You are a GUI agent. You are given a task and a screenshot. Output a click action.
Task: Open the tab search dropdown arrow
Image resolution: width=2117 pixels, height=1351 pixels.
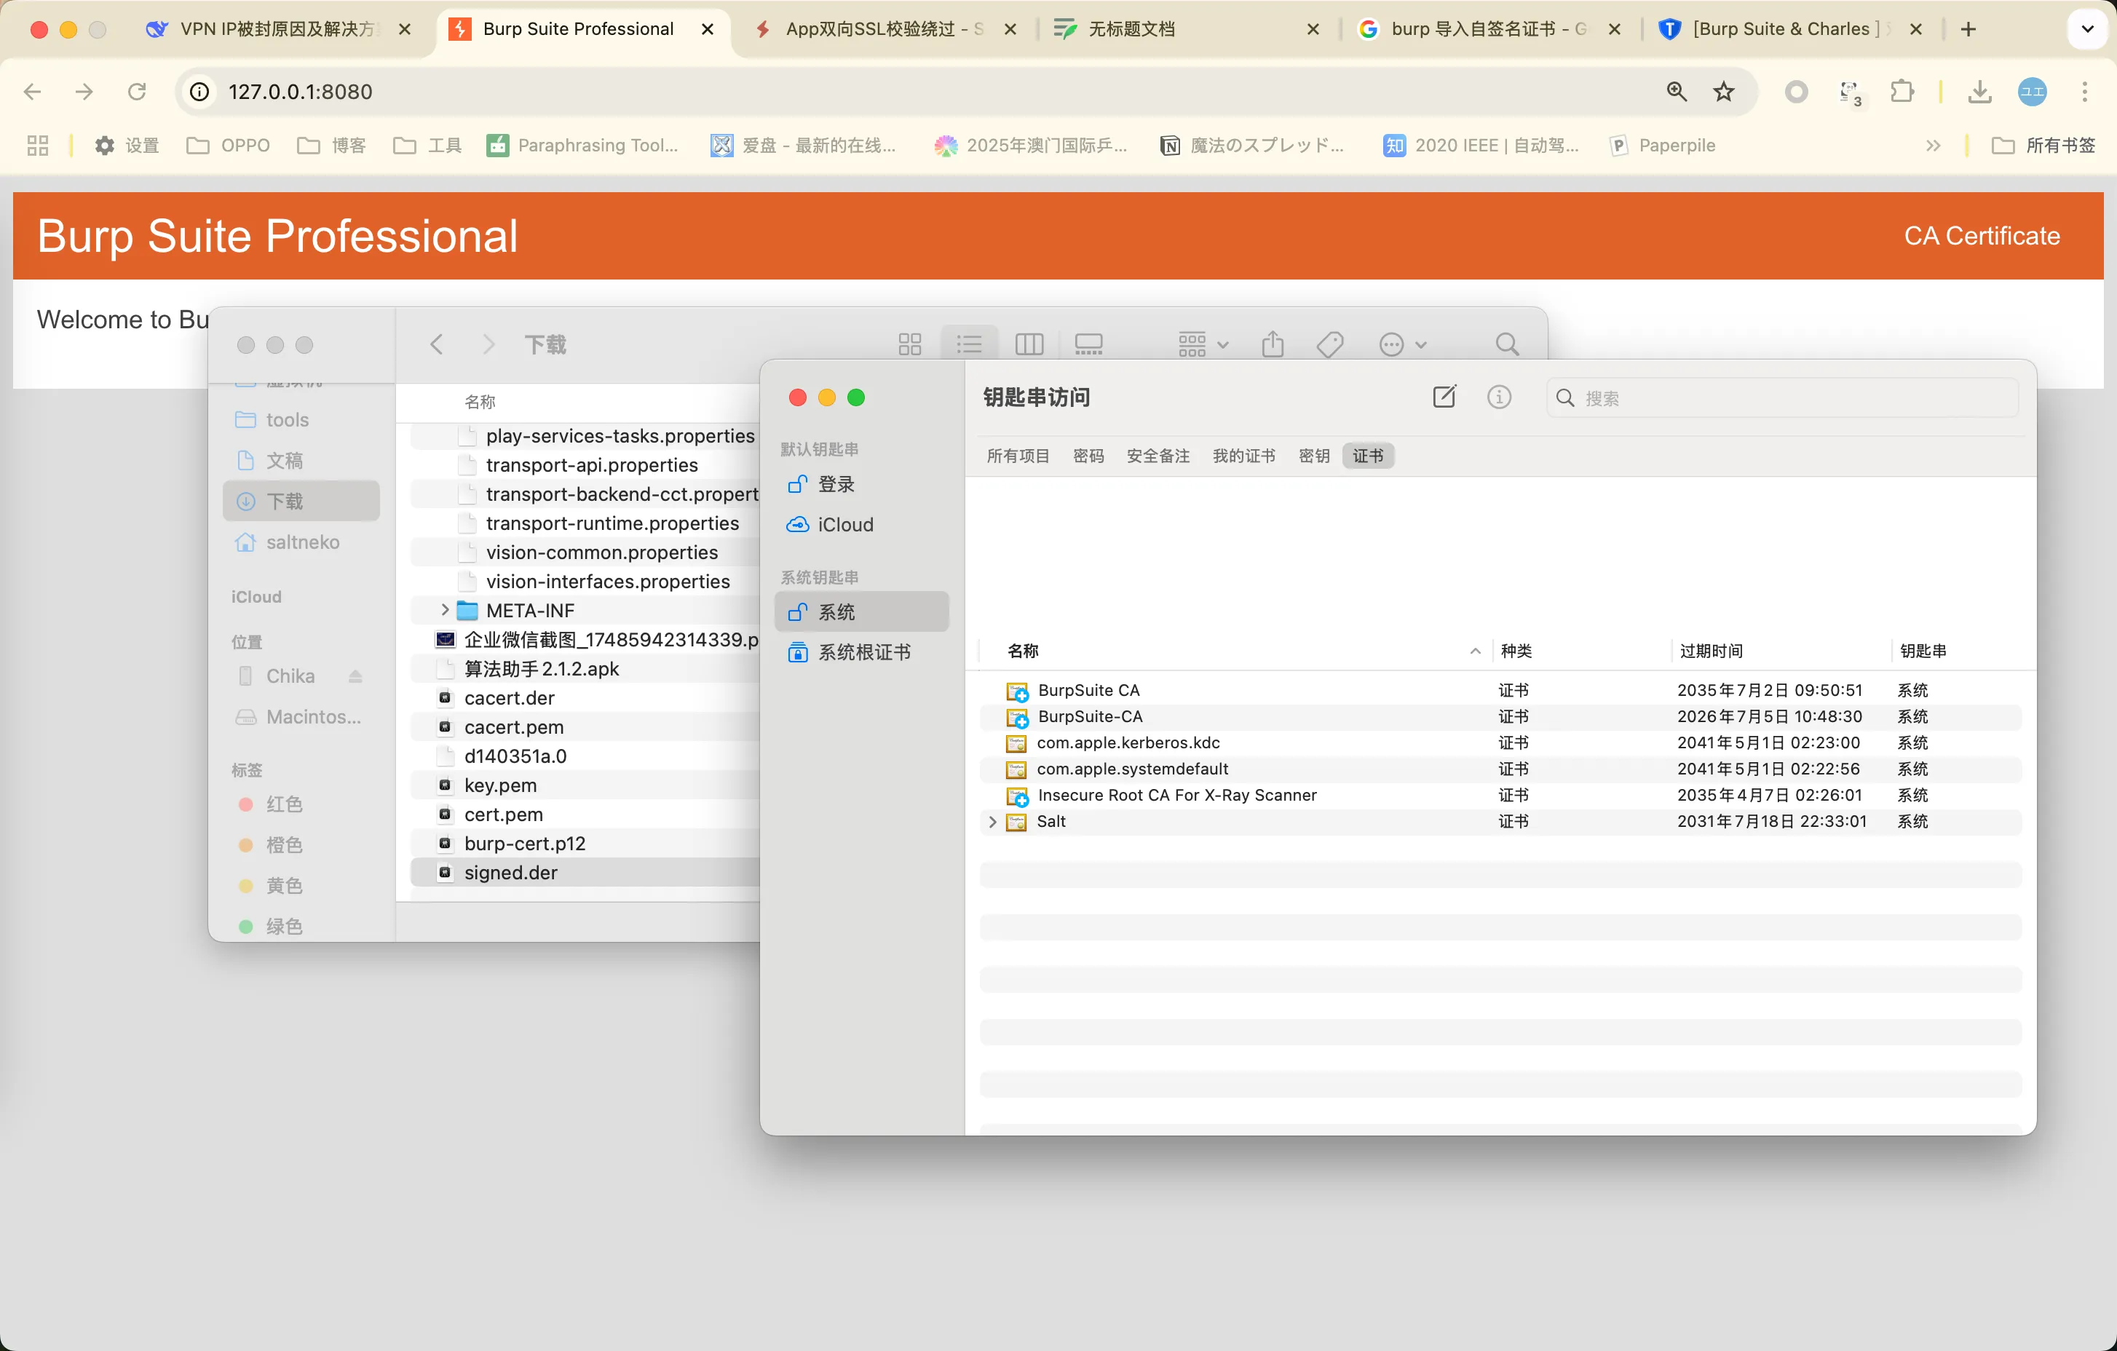click(2087, 29)
